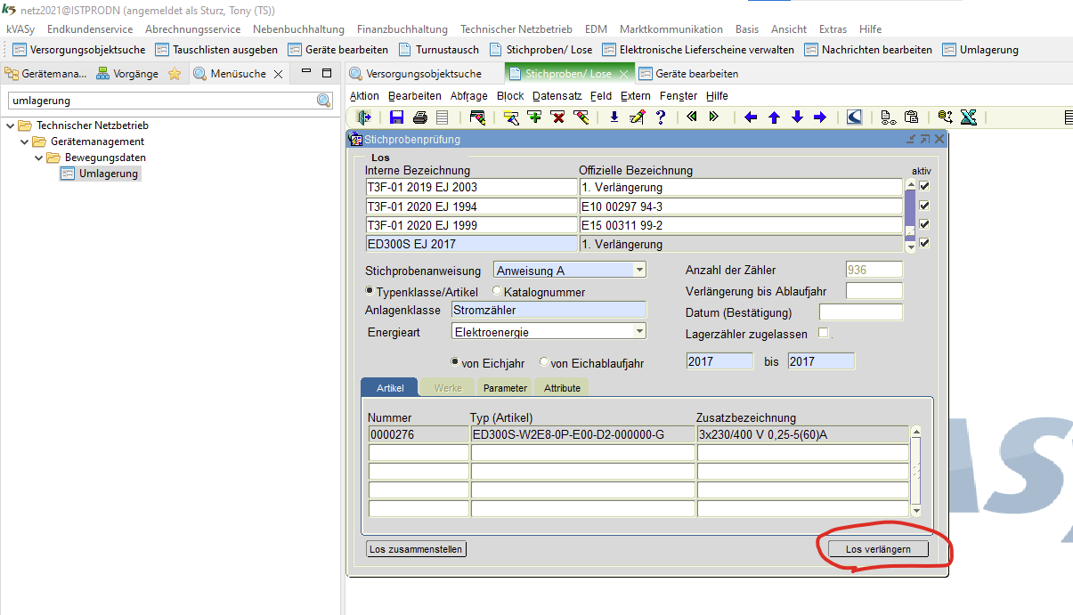1073x615 pixels.
Task: Click the red X delete record icon
Action: coord(557,117)
